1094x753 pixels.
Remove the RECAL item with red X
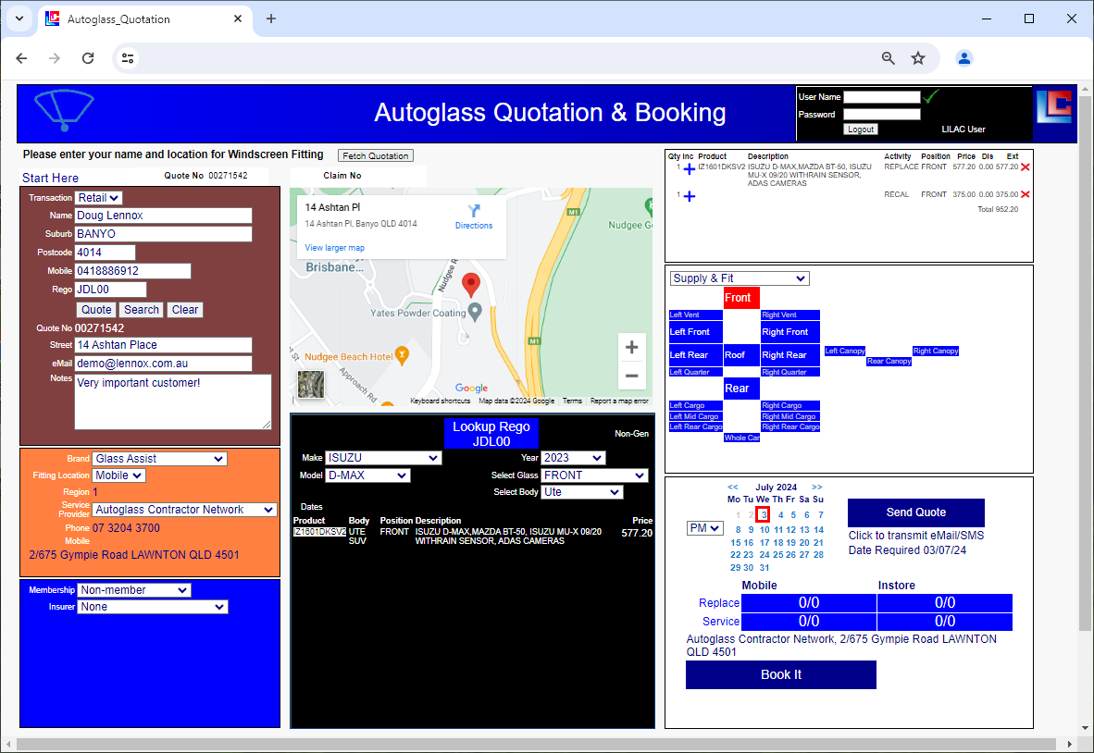click(1025, 194)
